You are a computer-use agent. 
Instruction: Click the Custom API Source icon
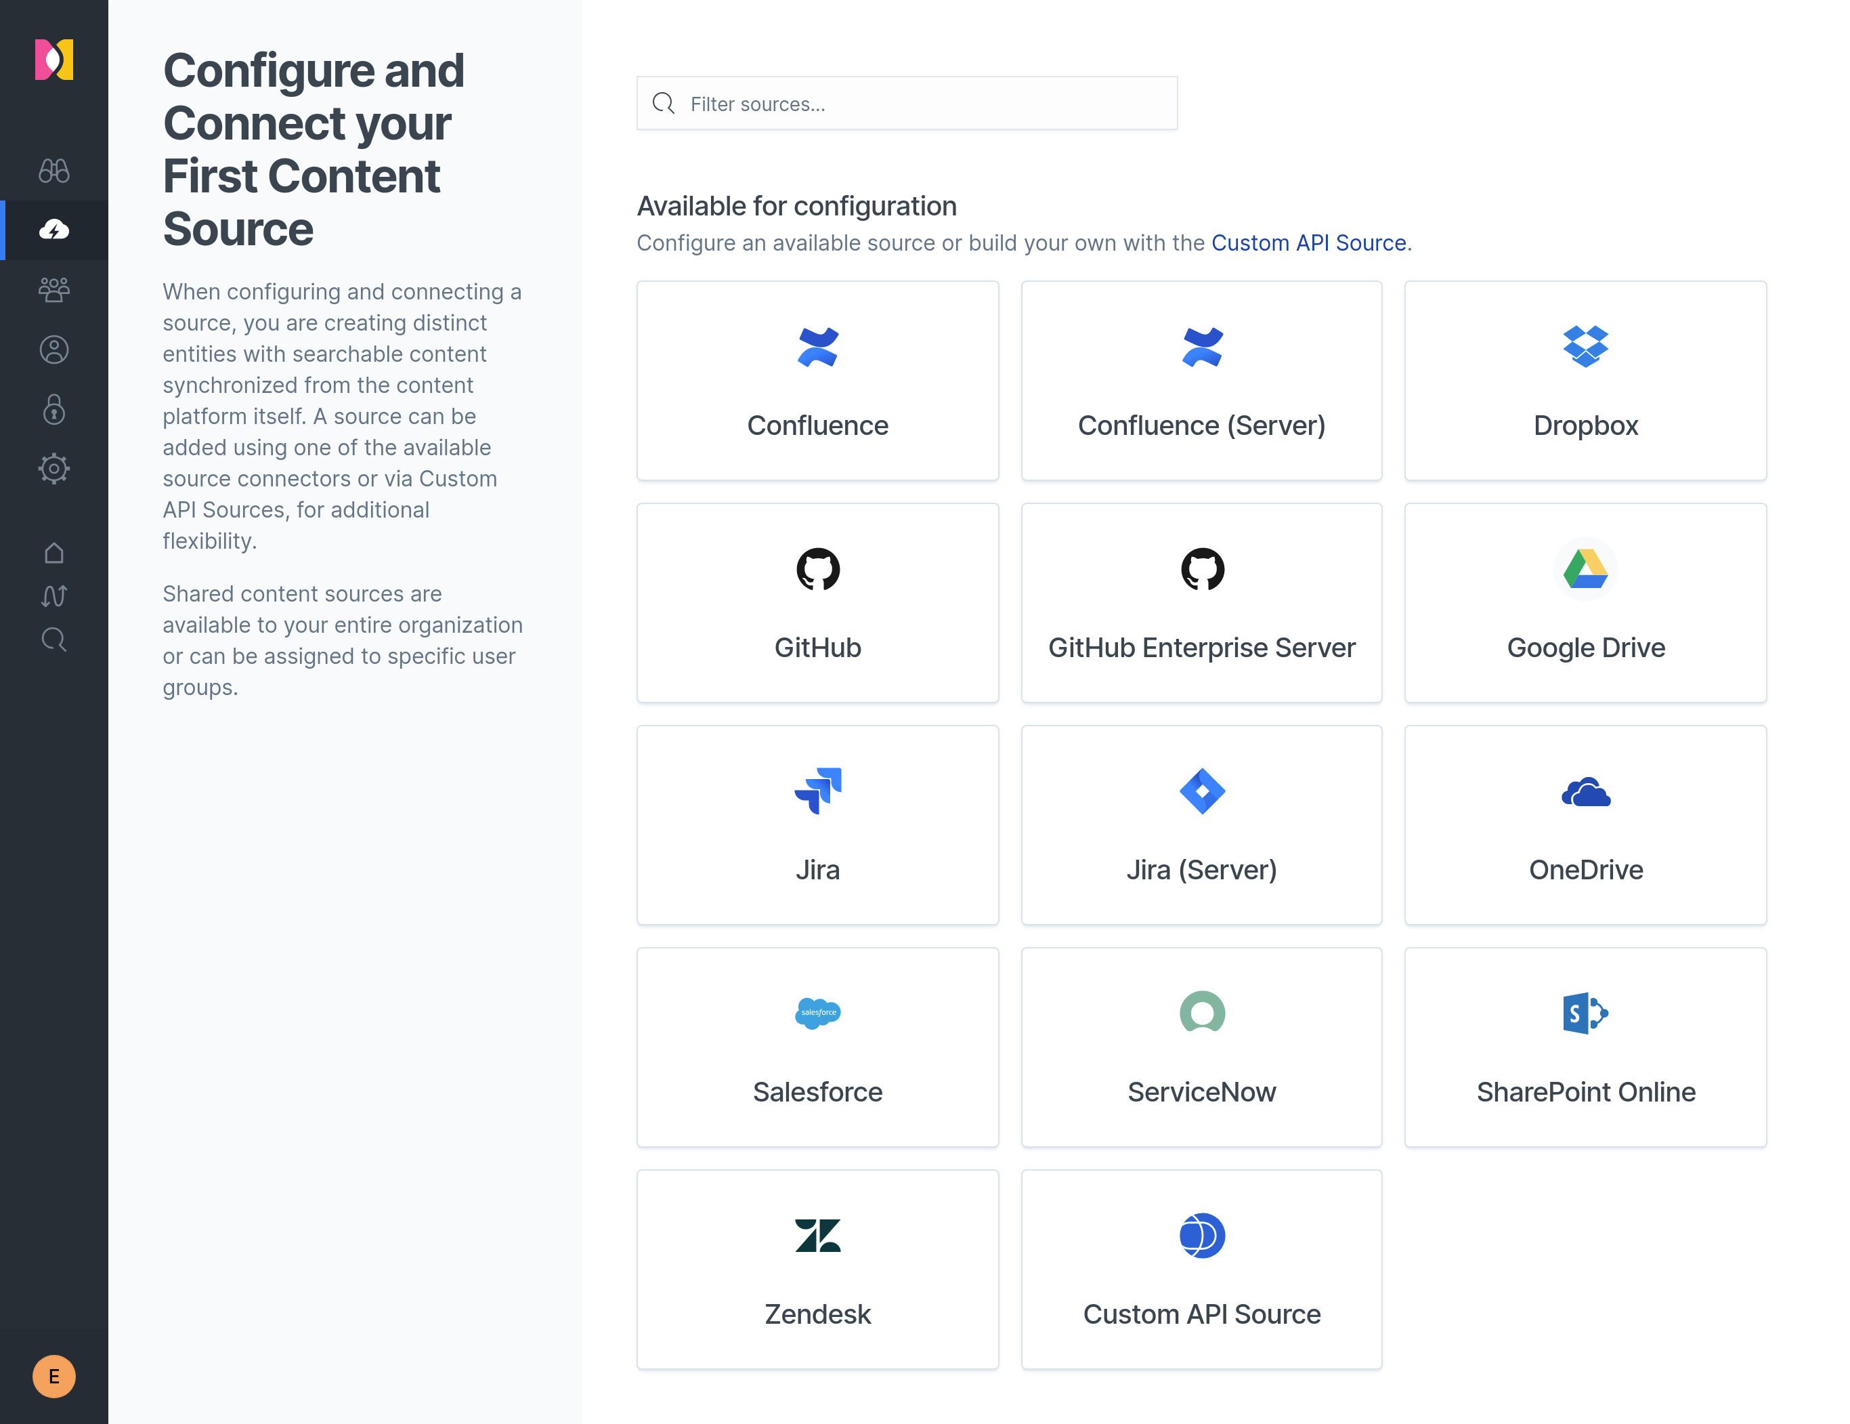click(1202, 1235)
